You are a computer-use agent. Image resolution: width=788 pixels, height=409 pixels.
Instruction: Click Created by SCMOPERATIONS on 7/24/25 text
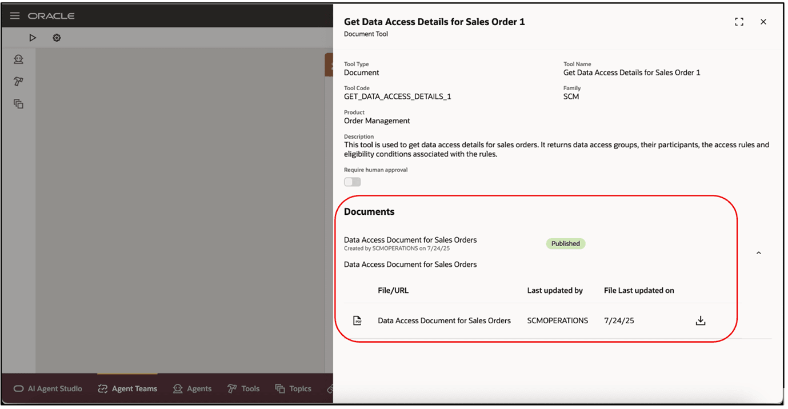tap(397, 248)
